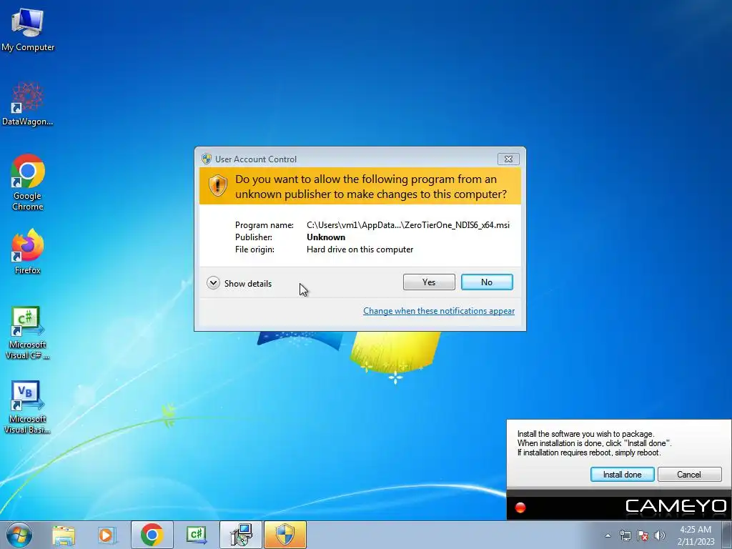Image resolution: width=732 pixels, height=549 pixels.
Task: Select the Google Chrome desktop shortcut
Action: pyautogui.click(x=28, y=182)
